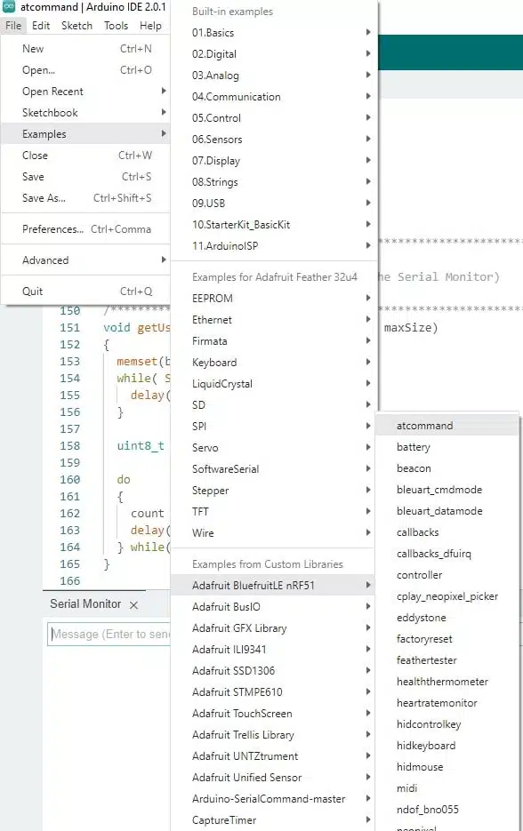Screen dimensions: 523x831
Task: Choose Save in the File menu
Action: [85, 177]
